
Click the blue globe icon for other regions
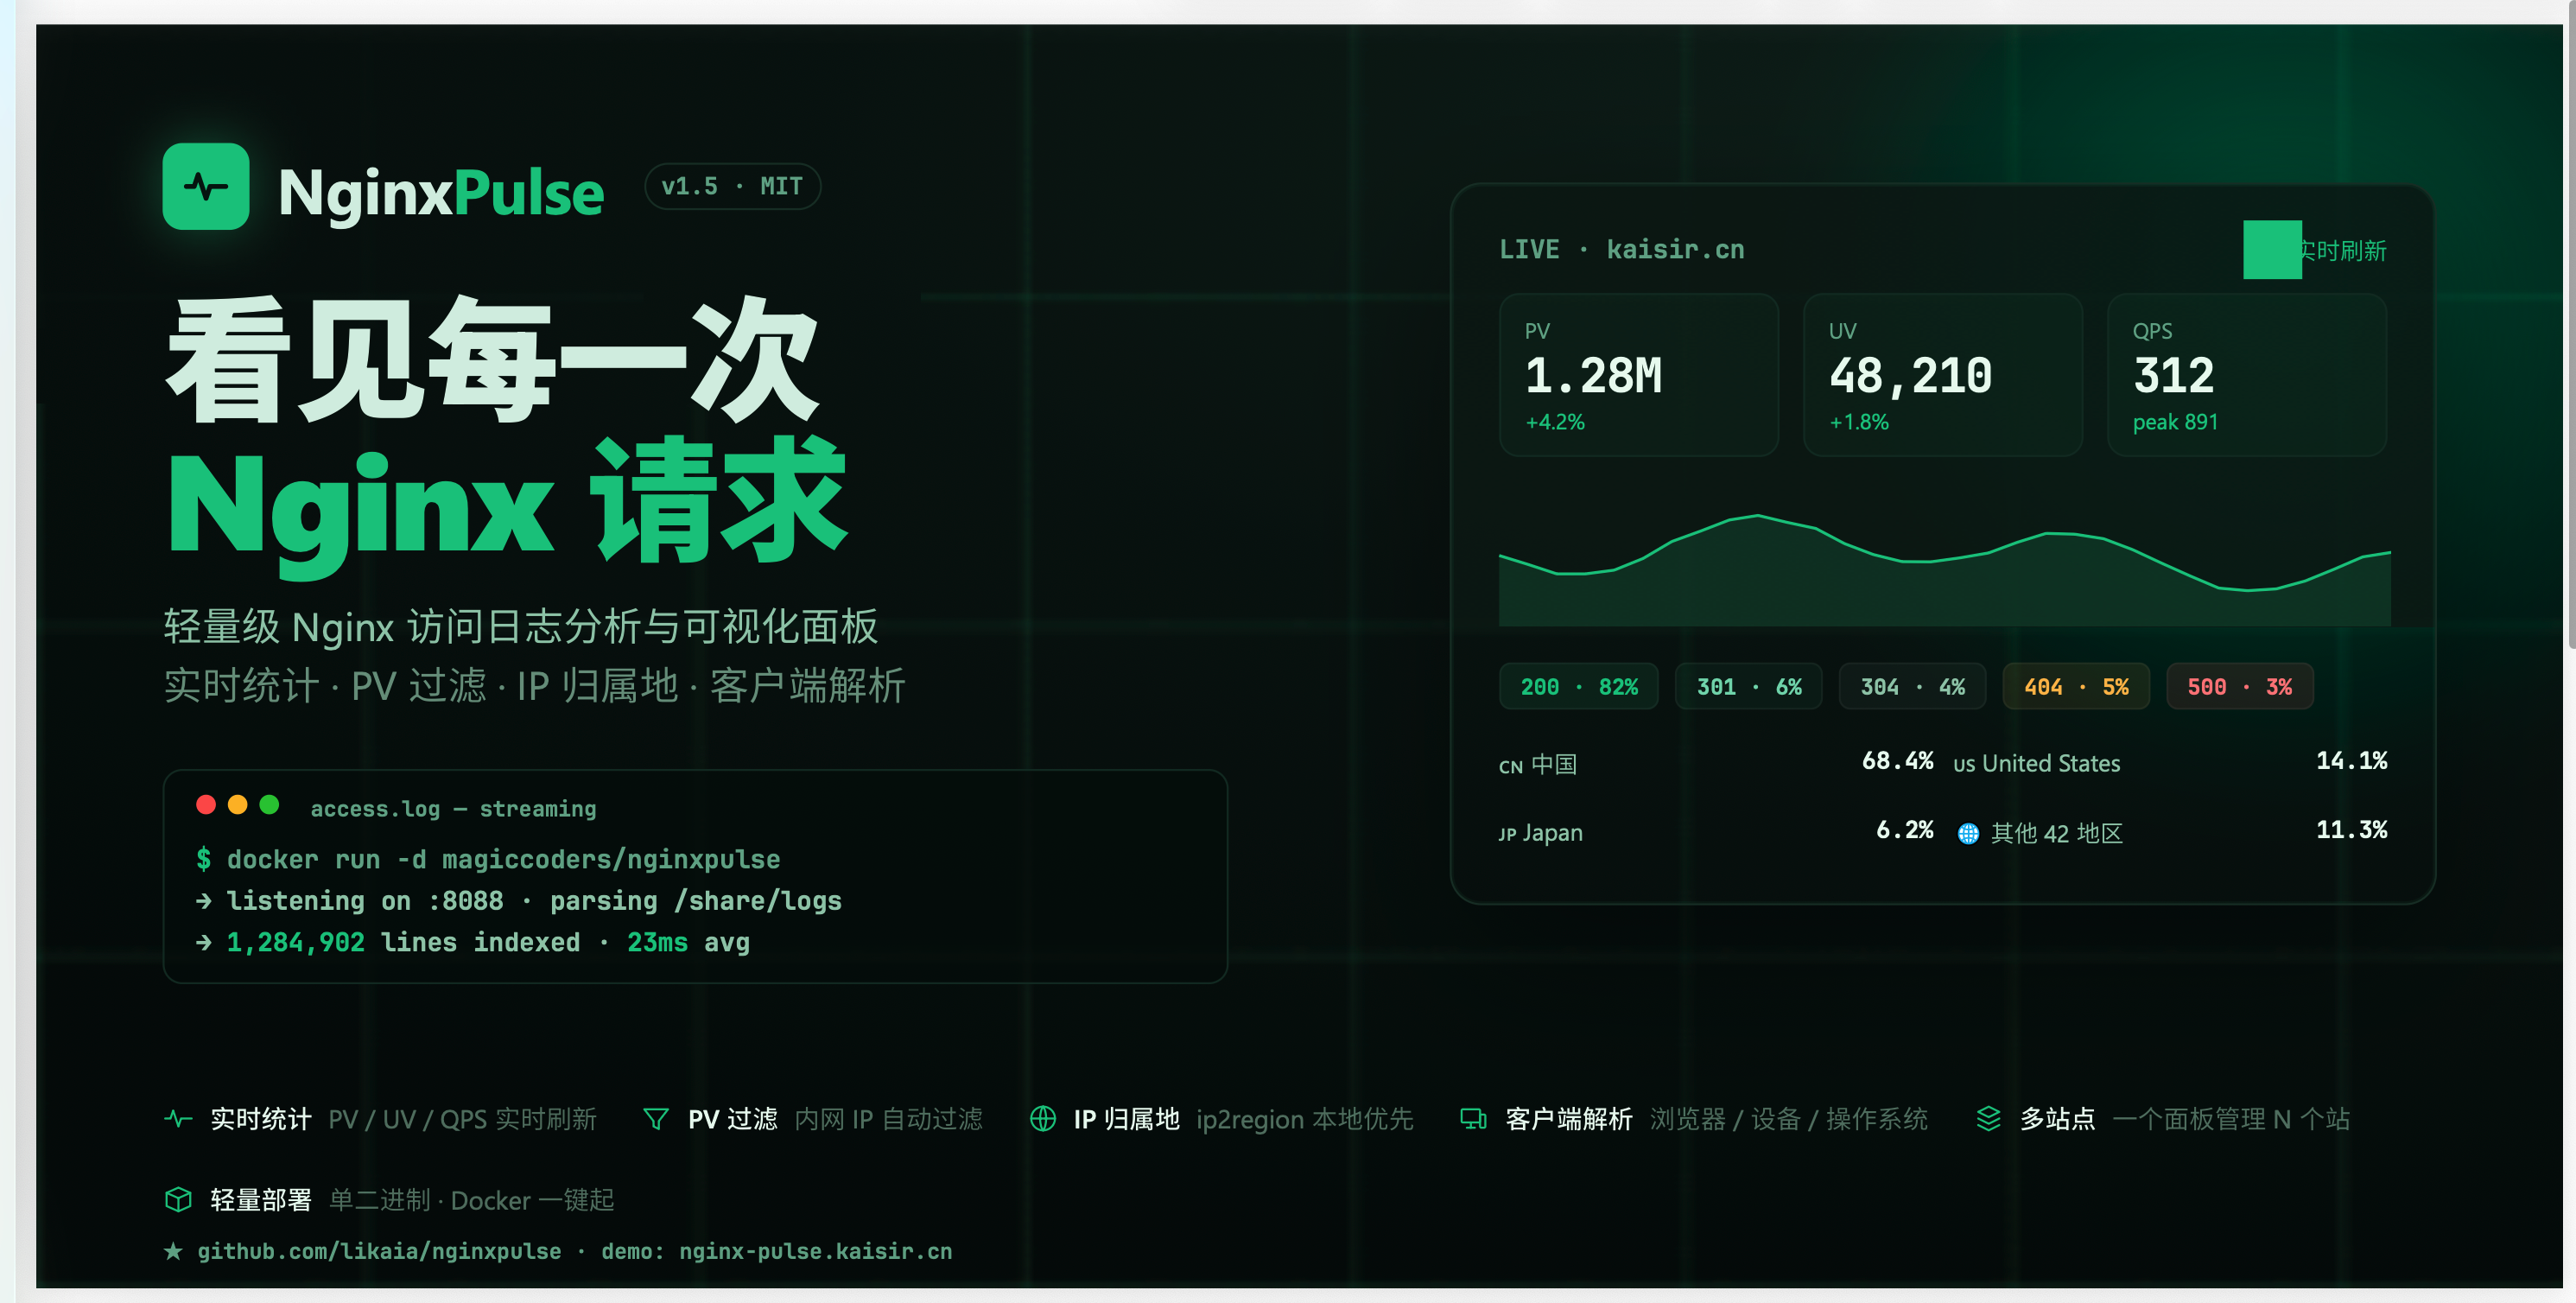[1968, 833]
